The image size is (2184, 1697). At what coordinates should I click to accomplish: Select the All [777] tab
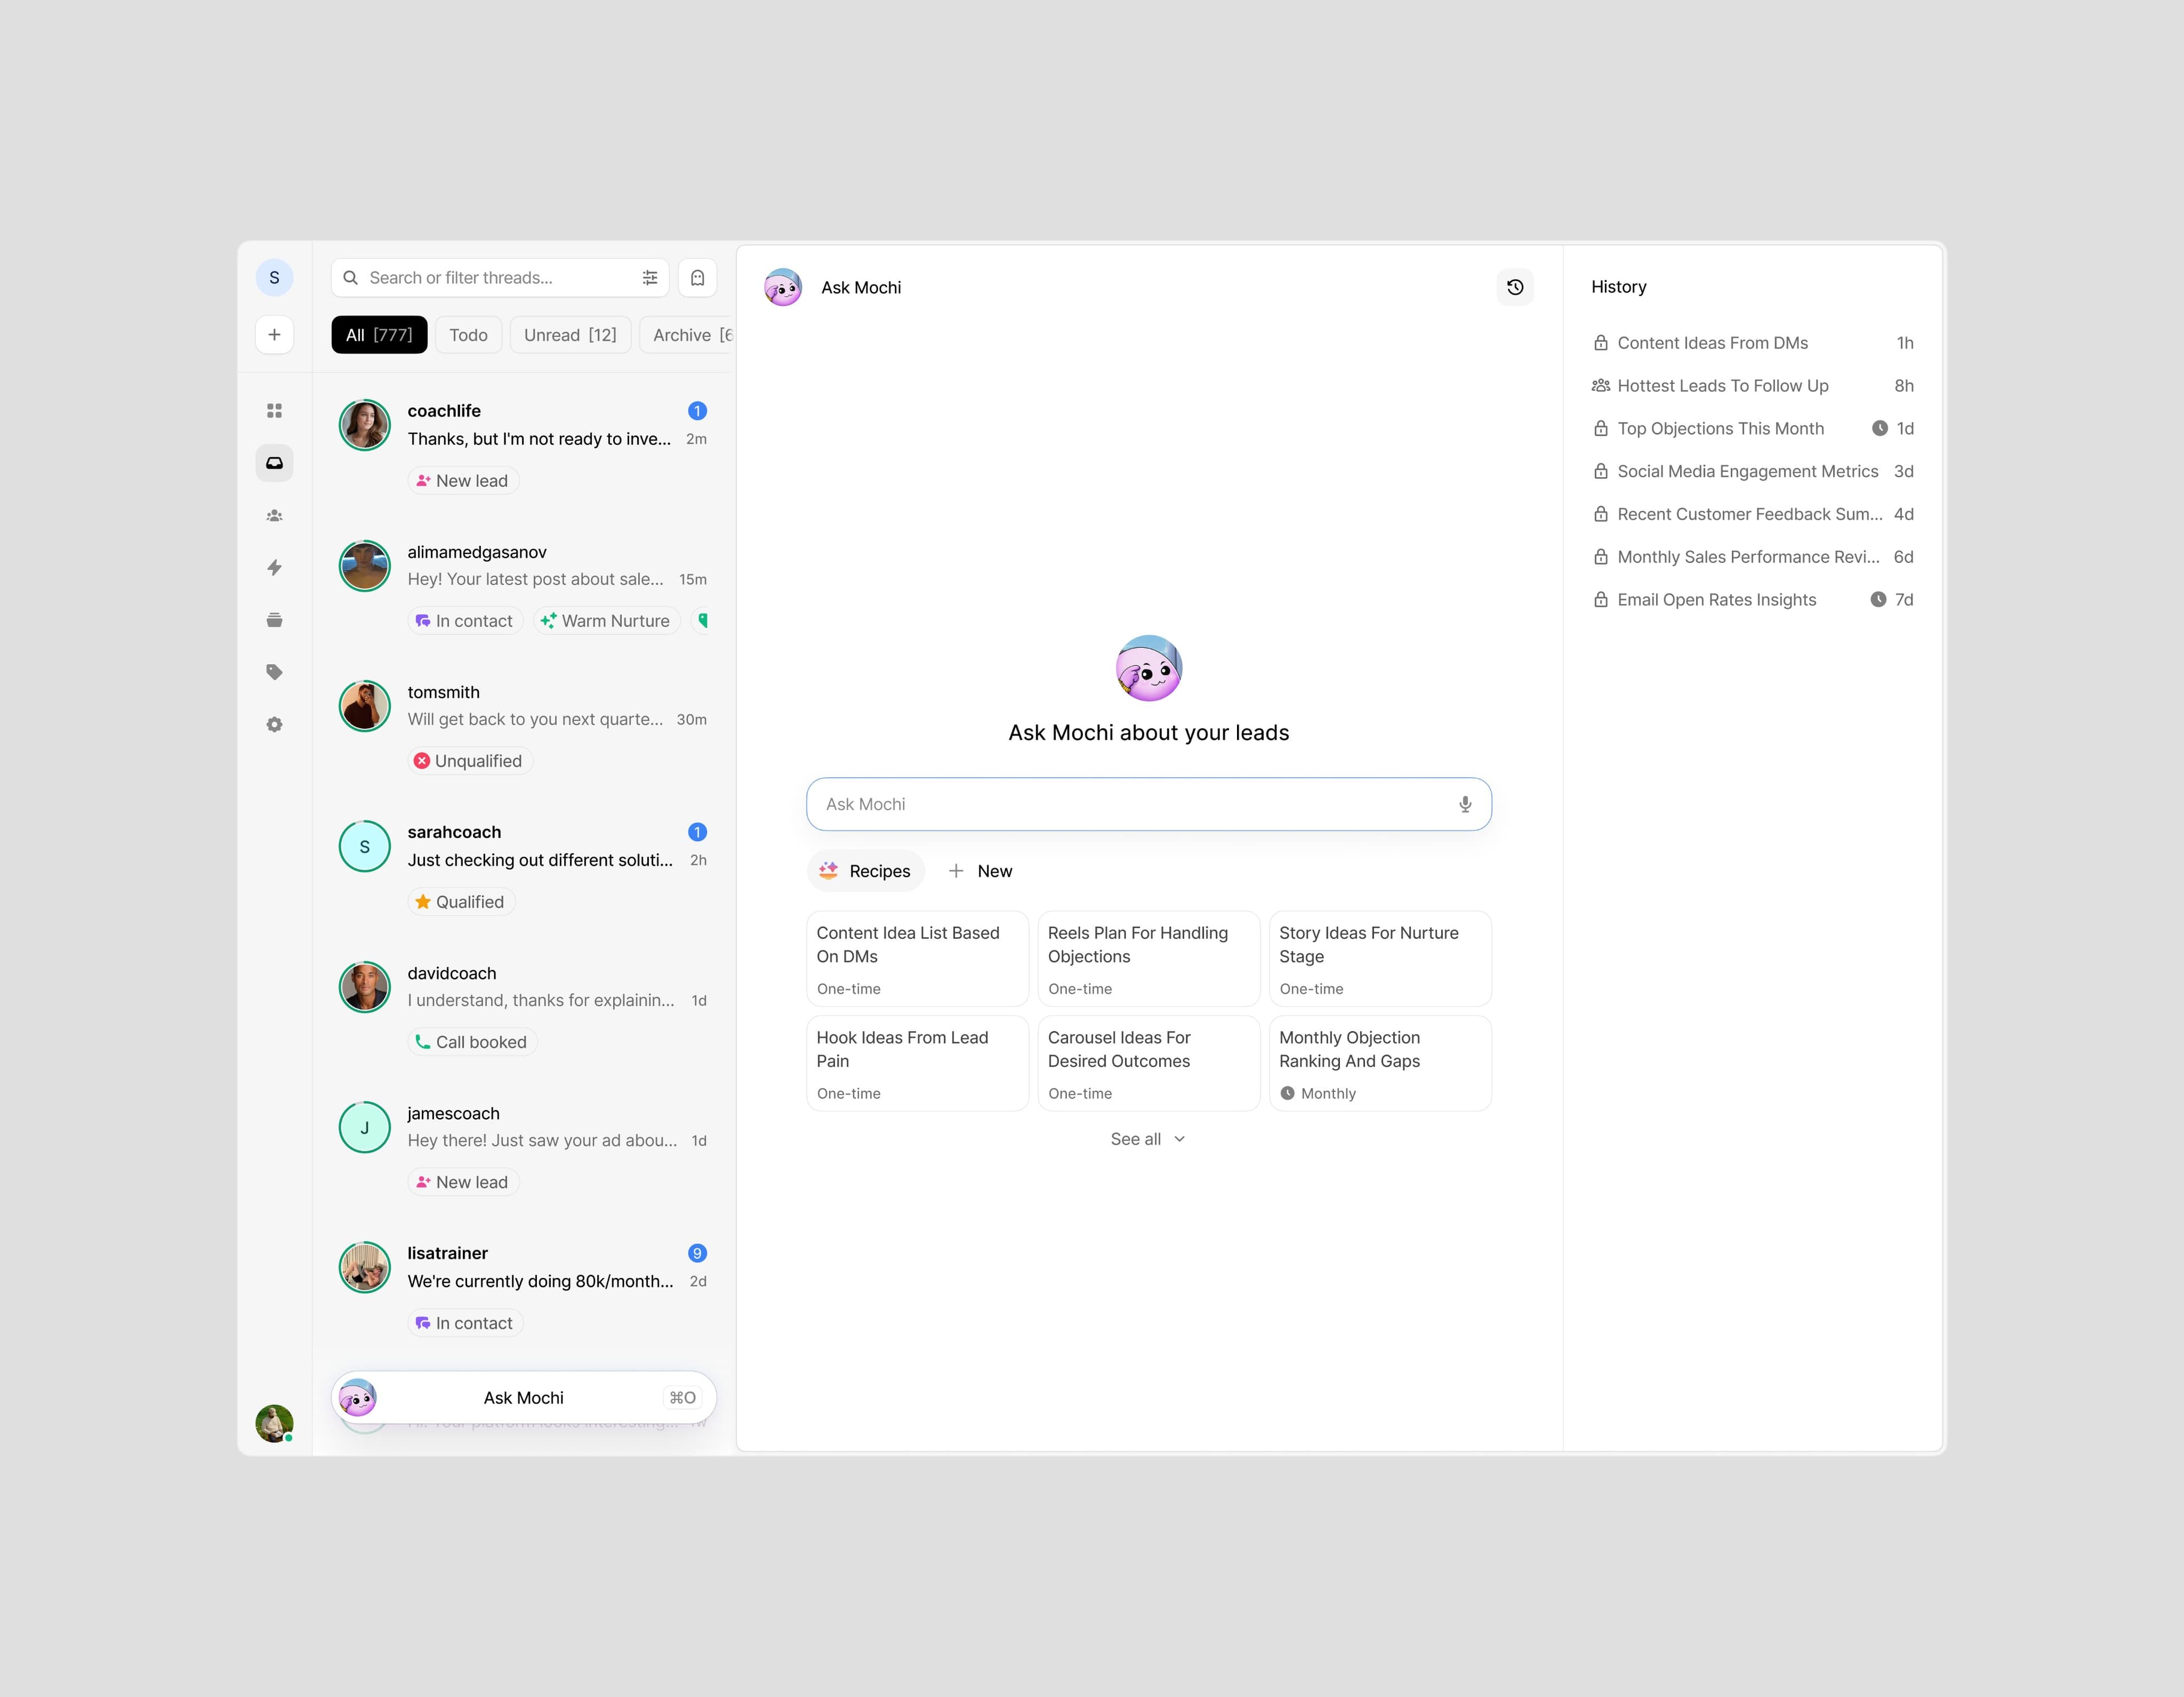click(x=379, y=335)
